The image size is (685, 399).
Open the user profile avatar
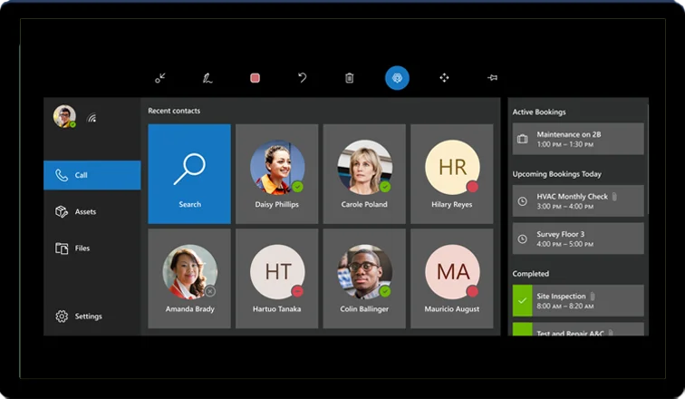[x=64, y=116]
